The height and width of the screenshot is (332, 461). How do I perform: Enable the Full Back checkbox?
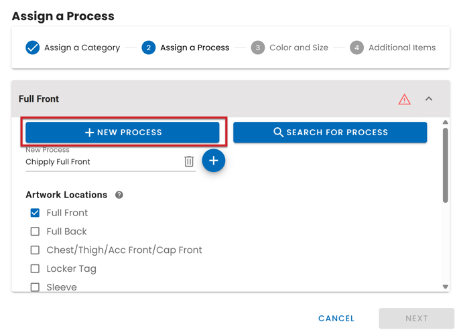pos(35,232)
